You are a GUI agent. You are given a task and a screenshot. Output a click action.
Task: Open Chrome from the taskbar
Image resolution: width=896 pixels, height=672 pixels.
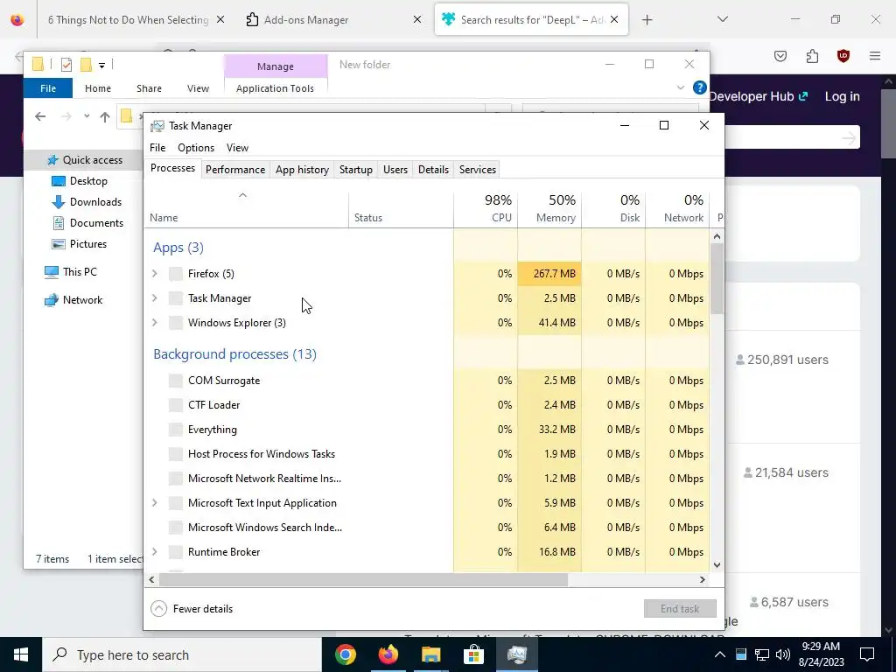coord(345,654)
